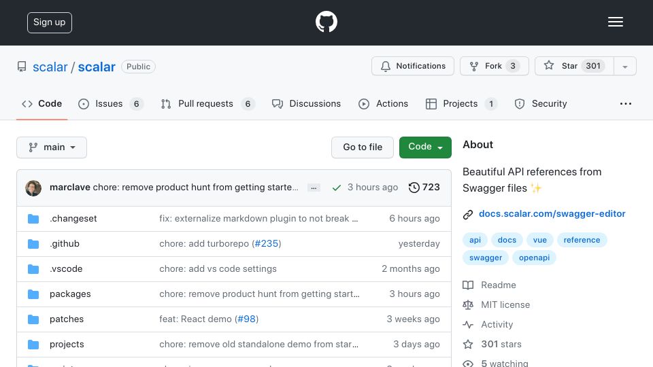
Task: Switch to the Issues tab
Action: tap(111, 103)
